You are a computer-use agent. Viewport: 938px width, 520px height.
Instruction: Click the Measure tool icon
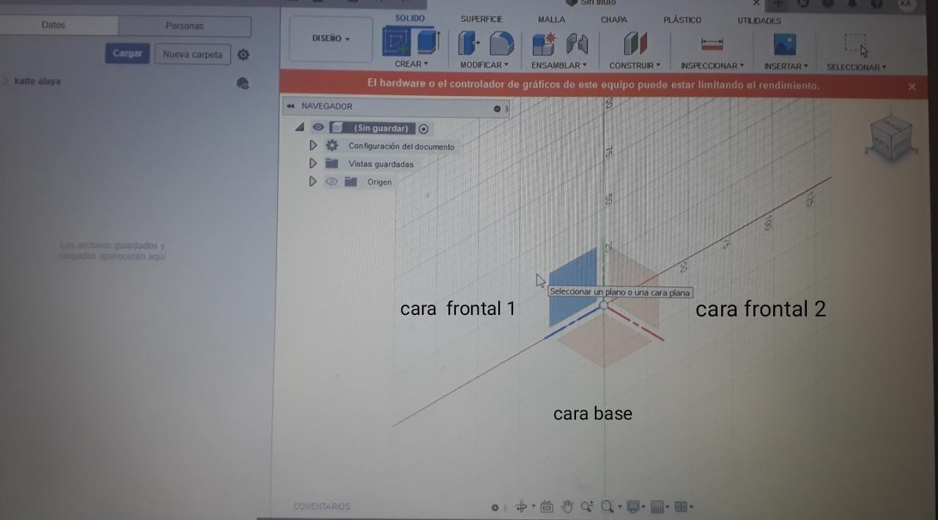(x=712, y=45)
